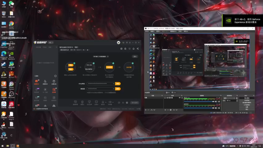This screenshot has width=263, height=148.
Task: Open File Explorer from the taskbar
Action: click(8, 146)
